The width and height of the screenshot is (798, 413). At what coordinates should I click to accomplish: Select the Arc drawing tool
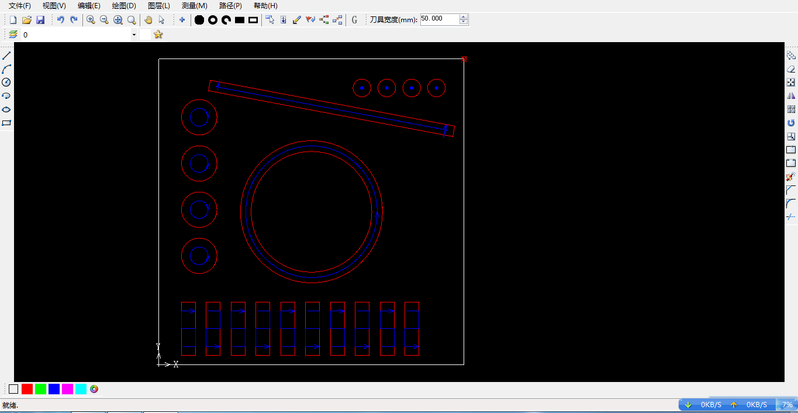6,69
